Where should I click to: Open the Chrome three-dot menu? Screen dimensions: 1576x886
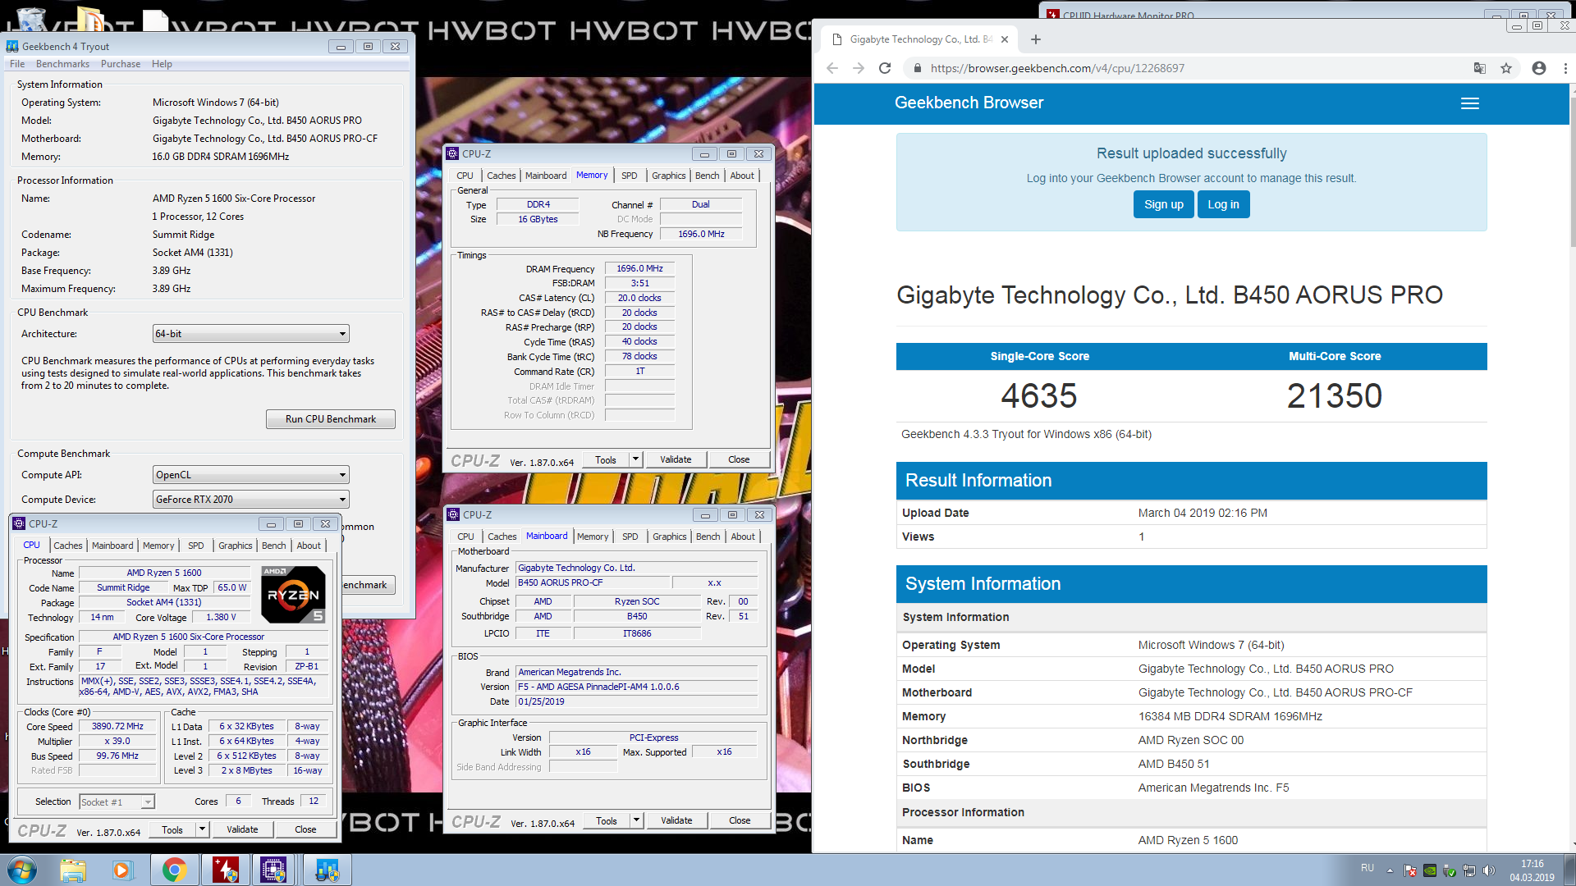tap(1565, 68)
